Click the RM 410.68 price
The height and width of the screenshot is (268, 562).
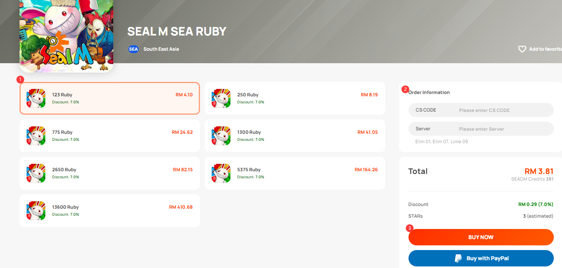tap(181, 207)
